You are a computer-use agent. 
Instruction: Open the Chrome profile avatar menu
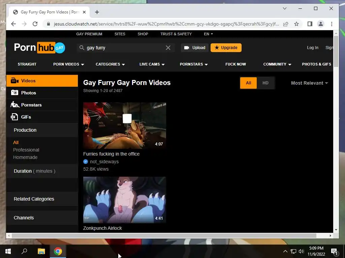coord(321,24)
